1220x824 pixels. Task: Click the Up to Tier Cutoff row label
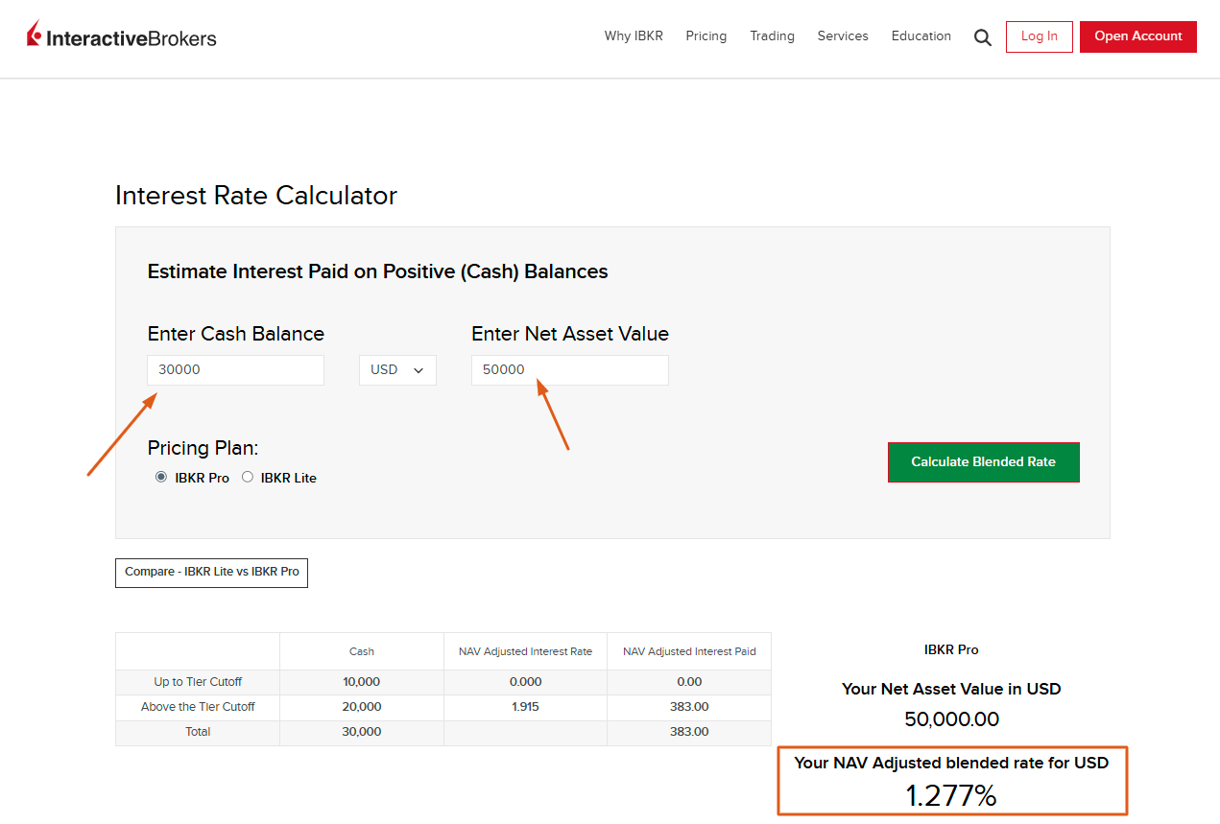(x=198, y=682)
